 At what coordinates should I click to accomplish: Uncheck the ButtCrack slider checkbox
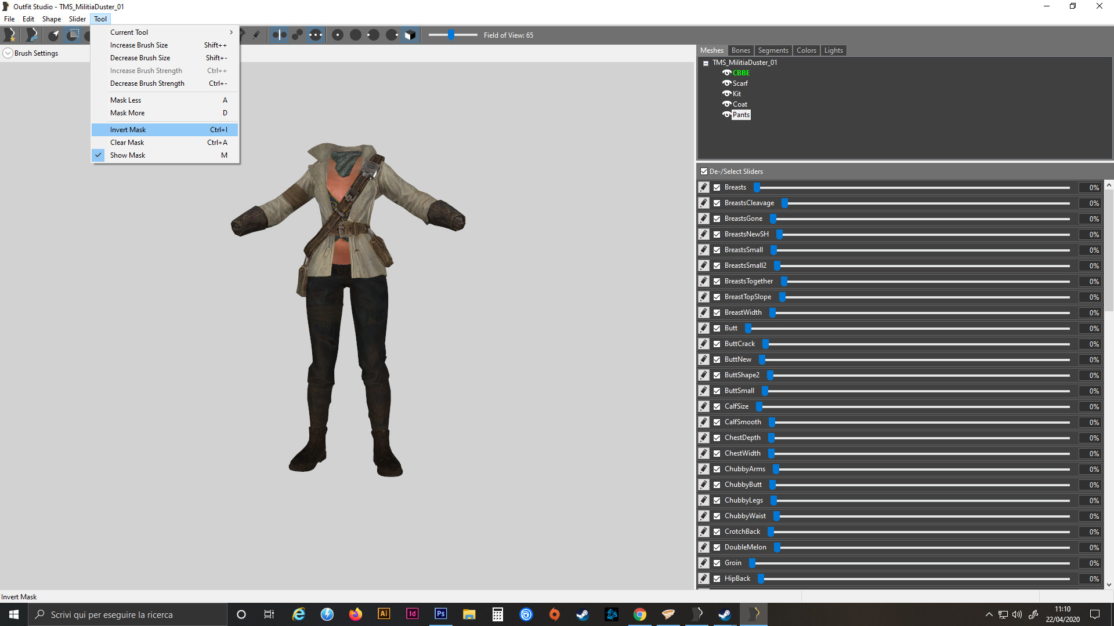tap(717, 344)
